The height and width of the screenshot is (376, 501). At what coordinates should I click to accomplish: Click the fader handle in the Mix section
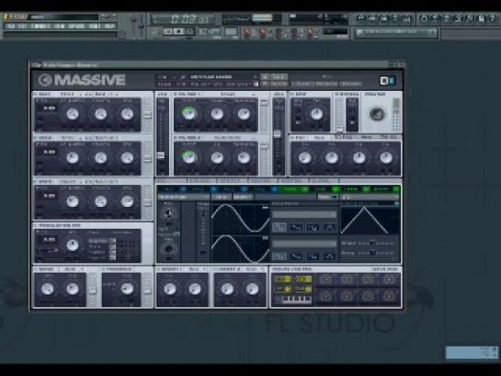pyautogui.click(x=277, y=134)
